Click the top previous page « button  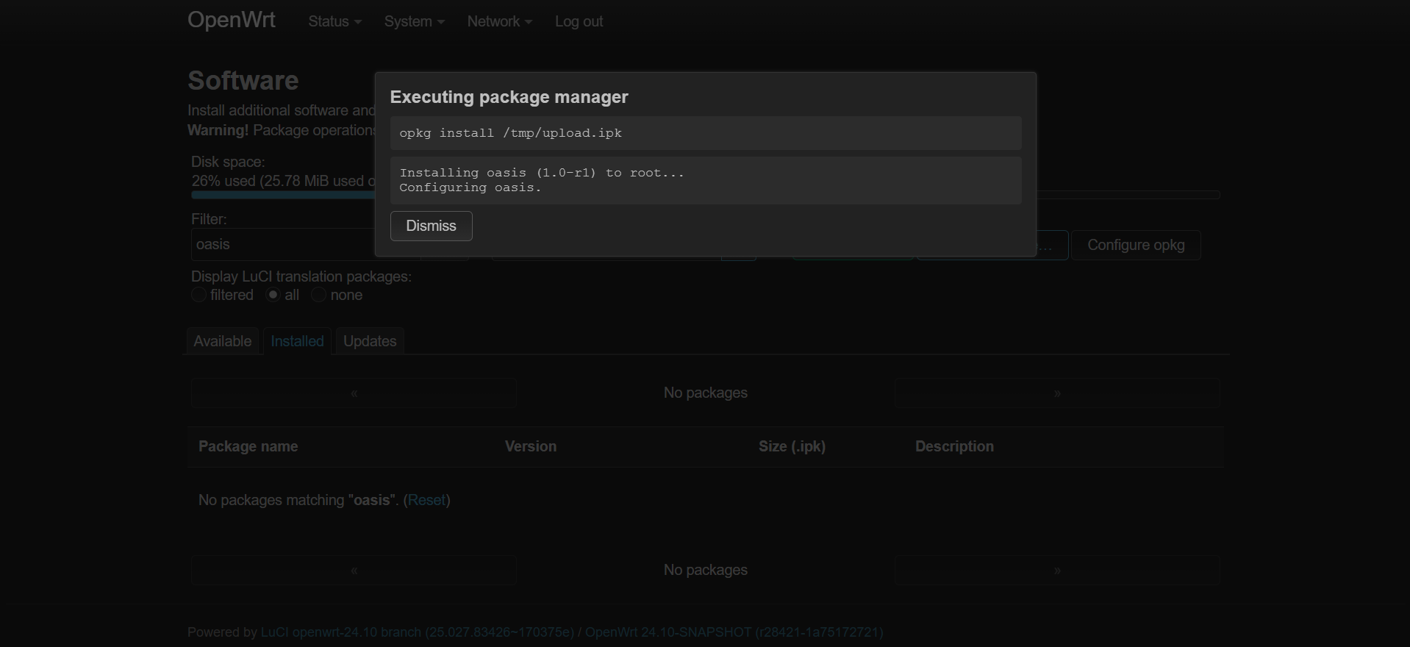[354, 393]
